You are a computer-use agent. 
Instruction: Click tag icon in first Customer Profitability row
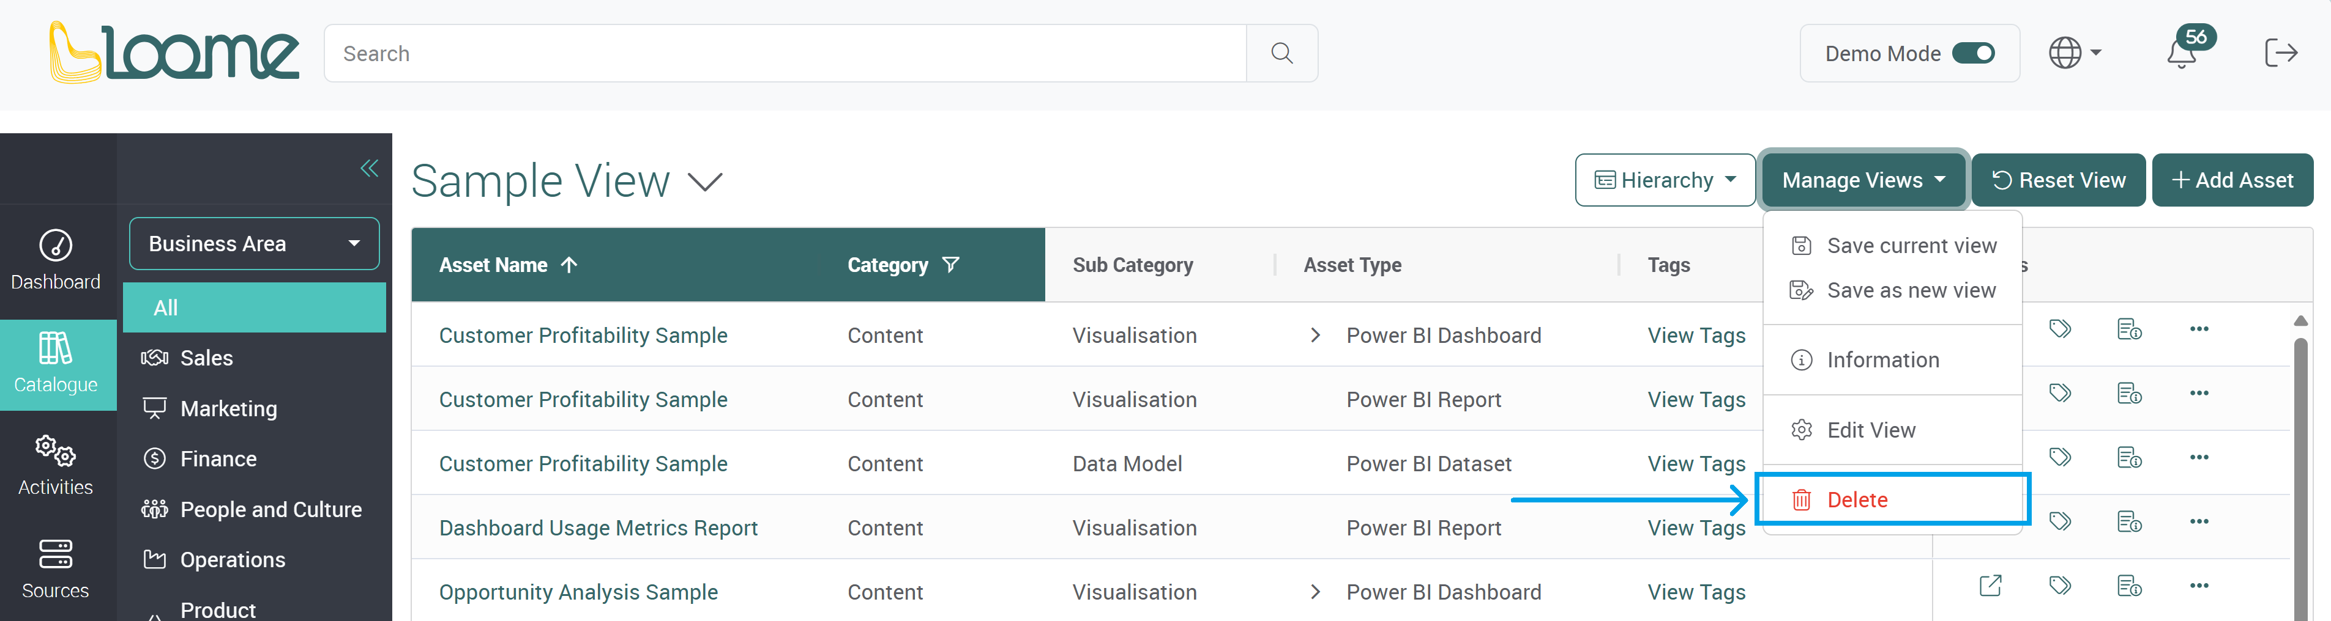pyautogui.click(x=2061, y=329)
